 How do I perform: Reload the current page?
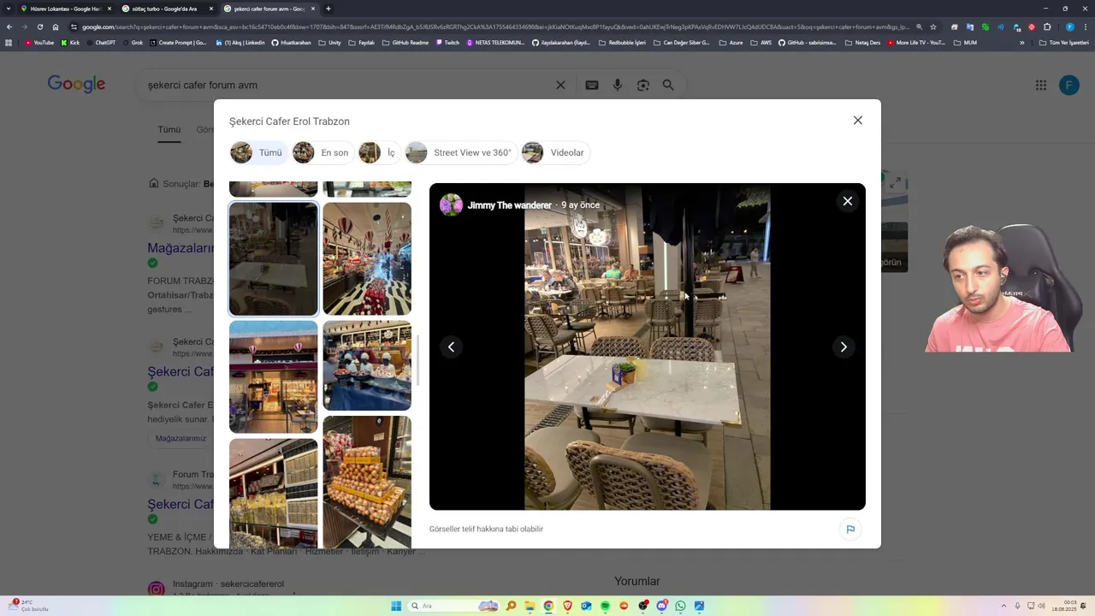click(39, 27)
